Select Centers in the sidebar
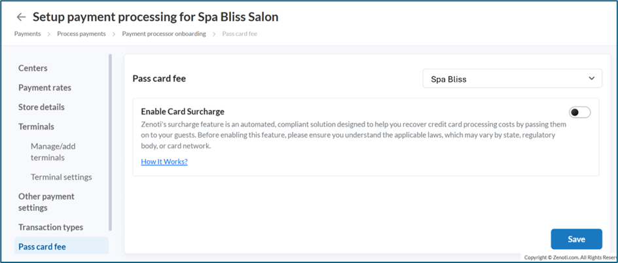618x263 pixels. coord(33,68)
